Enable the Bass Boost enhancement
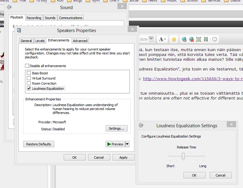 29,73
